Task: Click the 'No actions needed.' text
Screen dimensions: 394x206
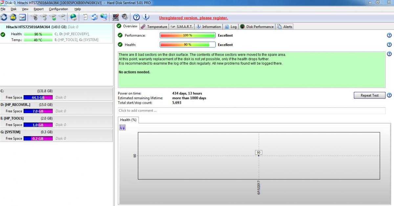Action: pyautogui.click(x=134, y=72)
